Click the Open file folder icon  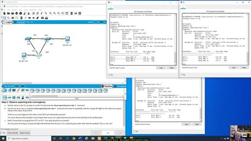coord(8,13)
